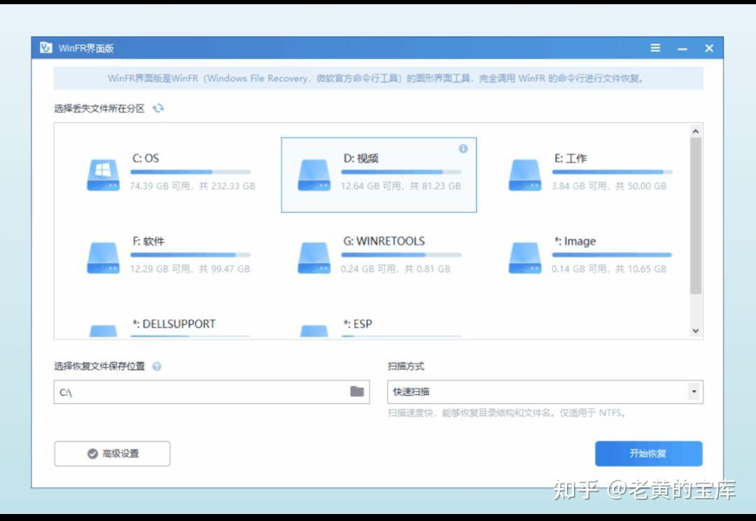The width and height of the screenshot is (756, 521).
Task: Click the C:\ save path field
Action: [x=211, y=391]
